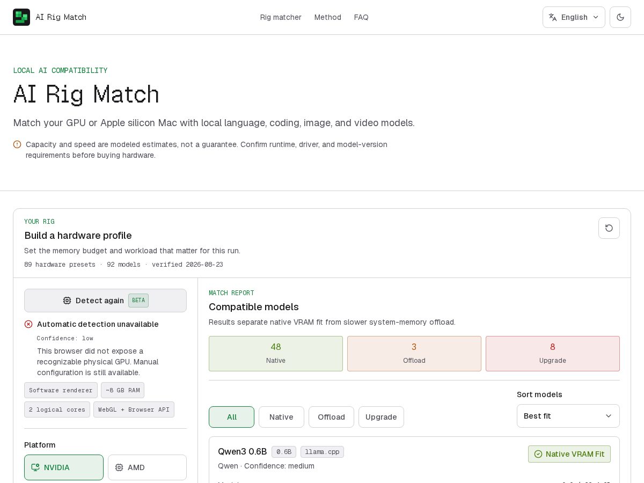The width and height of the screenshot is (644, 483).
Task: Click the BETA badge
Action: (x=138, y=301)
